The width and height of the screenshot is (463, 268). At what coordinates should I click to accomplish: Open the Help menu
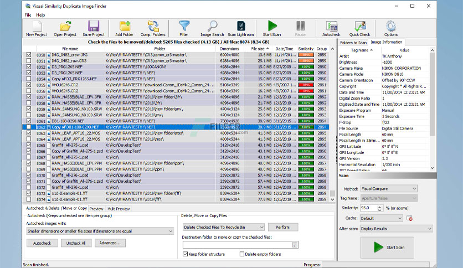tap(40, 15)
